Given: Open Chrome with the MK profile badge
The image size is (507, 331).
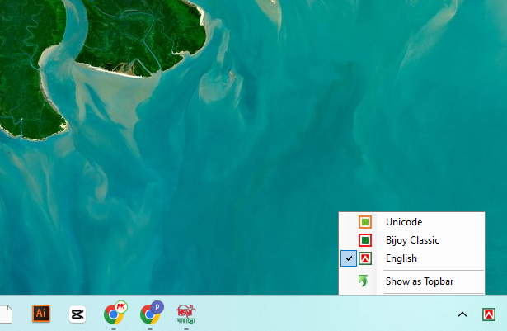Looking at the screenshot, I should tap(115, 313).
